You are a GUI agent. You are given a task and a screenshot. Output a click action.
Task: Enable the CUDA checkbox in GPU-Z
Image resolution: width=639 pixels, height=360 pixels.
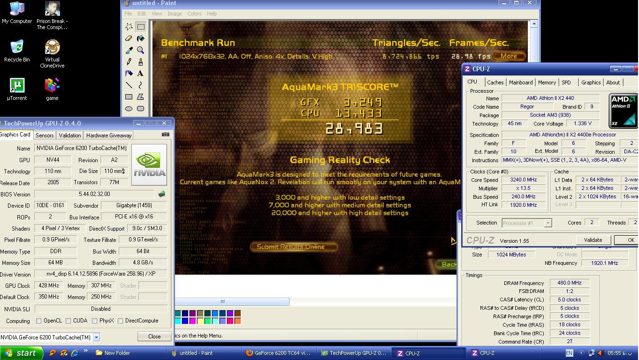[68, 321]
